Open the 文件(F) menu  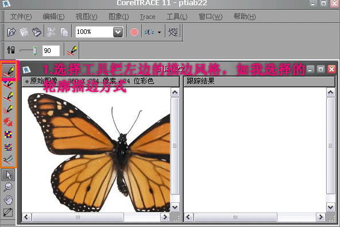pyautogui.click(x=21, y=17)
